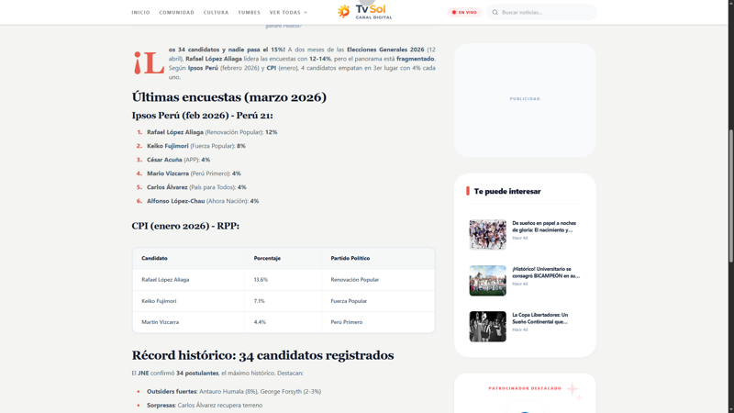This screenshot has height=413, width=734.
Task: Open thumbnail for Copa Libertadores article
Action: pyautogui.click(x=488, y=327)
